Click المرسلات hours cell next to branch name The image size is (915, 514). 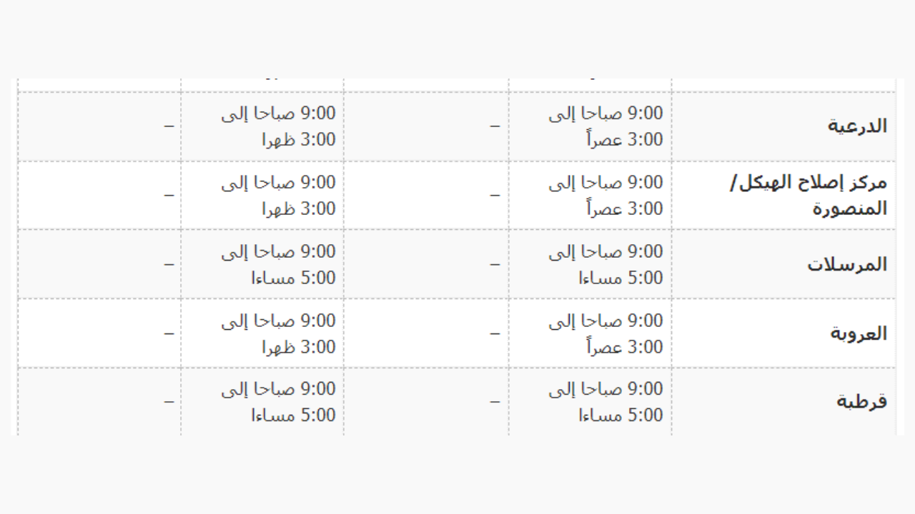click(605, 265)
